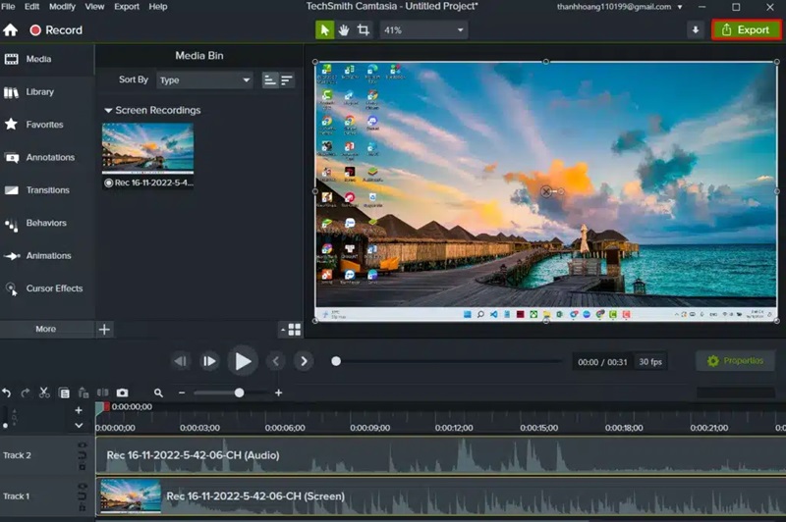Click the Home icon beside Record

click(11, 30)
